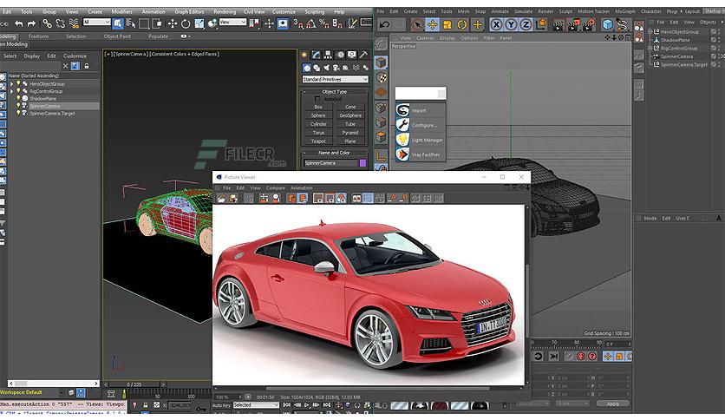Open the Hierarchy tab in command panel

click(328, 55)
